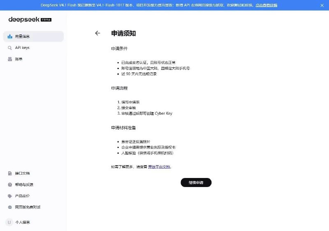Open the 账单 sidebar item
Screen dimensions: 329x231
[x=33, y=59]
